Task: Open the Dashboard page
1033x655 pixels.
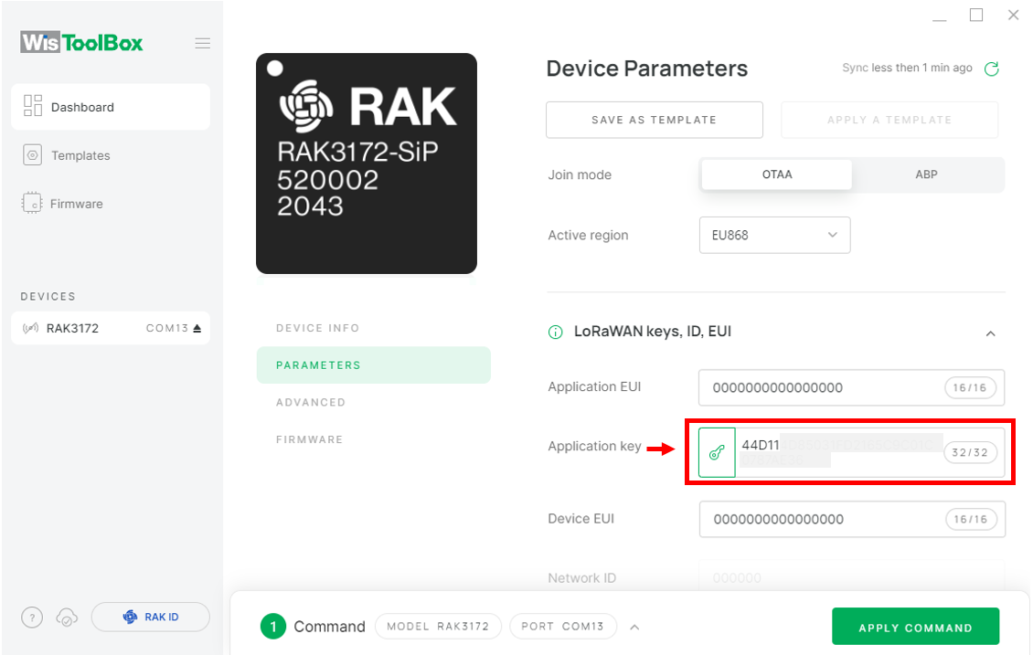Action: pyautogui.click(x=111, y=107)
